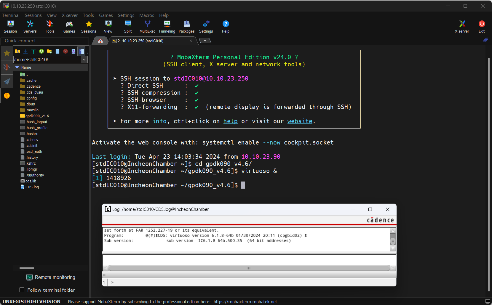
Task: Open the Macros menu
Action: click(147, 15)
